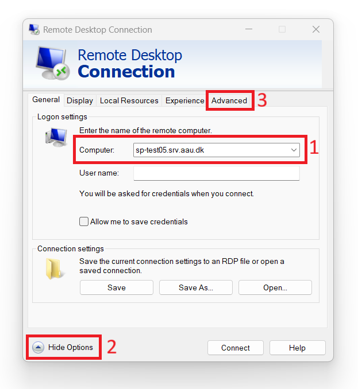Click the Help button
Image resolution: width=358 pixels, height=389 pixels.
(x=298, y=348)
